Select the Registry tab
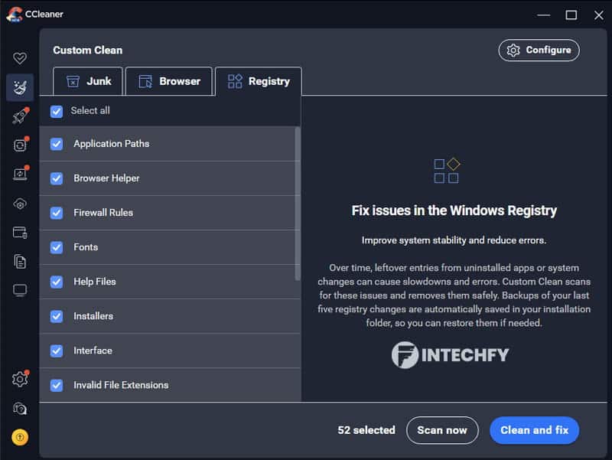612x460 pixels. 259,81
